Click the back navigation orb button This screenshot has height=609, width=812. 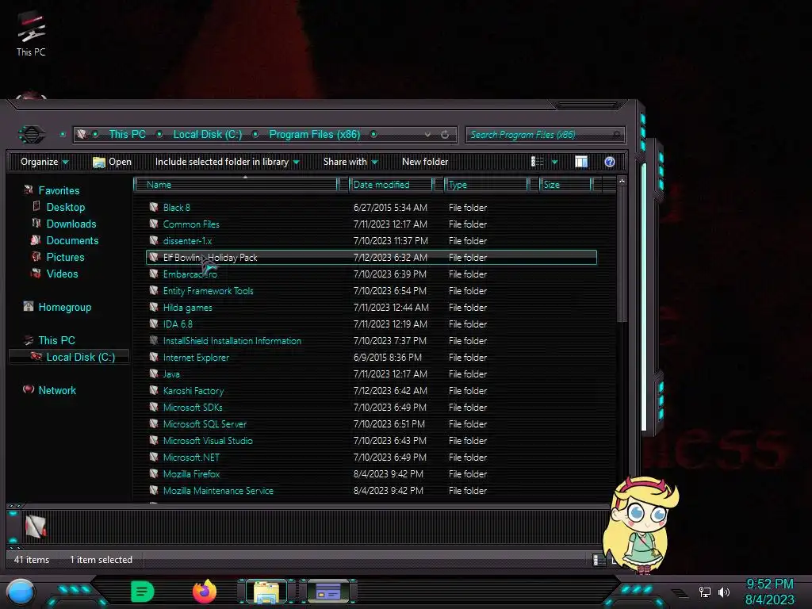pos(32,135)
